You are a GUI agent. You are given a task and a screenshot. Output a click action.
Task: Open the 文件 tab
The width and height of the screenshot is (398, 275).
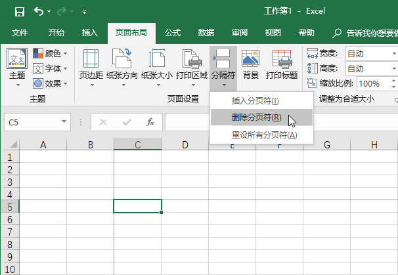20,32
